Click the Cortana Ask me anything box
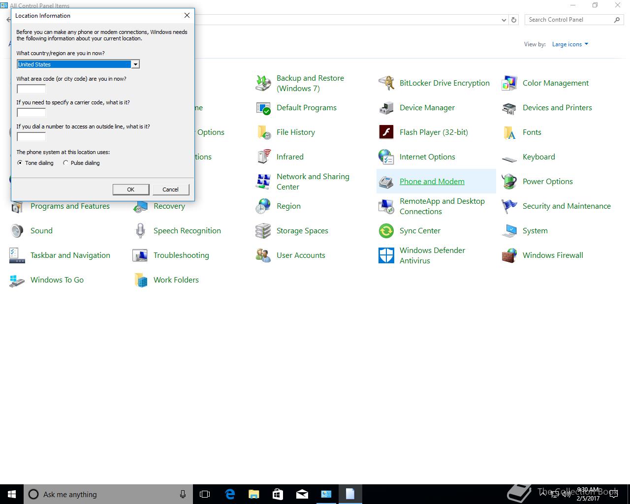The height and width of the screenshot is (504, 630). coord(108,494)
